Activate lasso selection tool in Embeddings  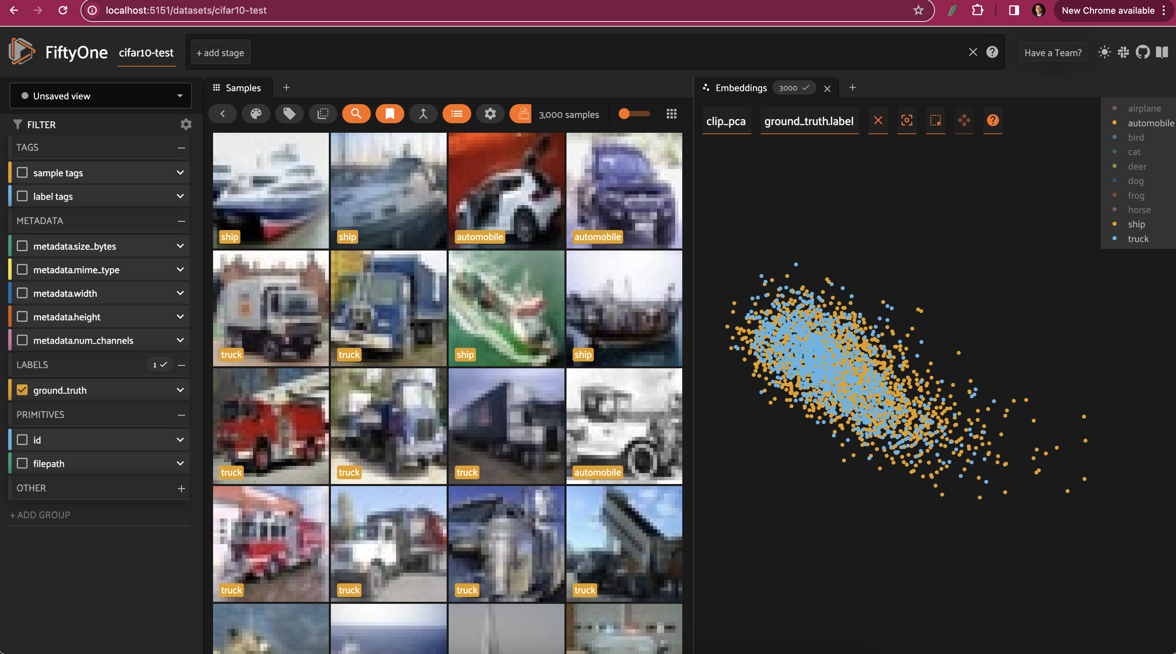(x=935, y=120)
